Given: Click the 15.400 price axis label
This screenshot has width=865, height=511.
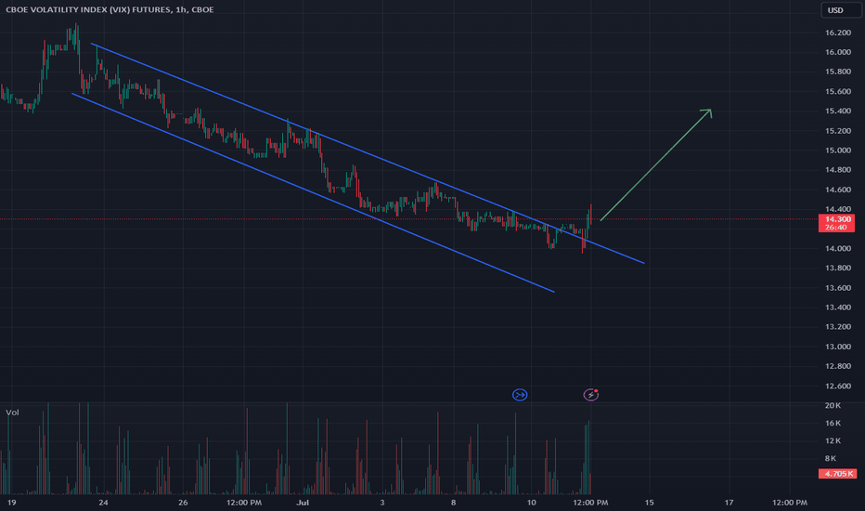Looking at the screenshot, I should coord(837,111).
